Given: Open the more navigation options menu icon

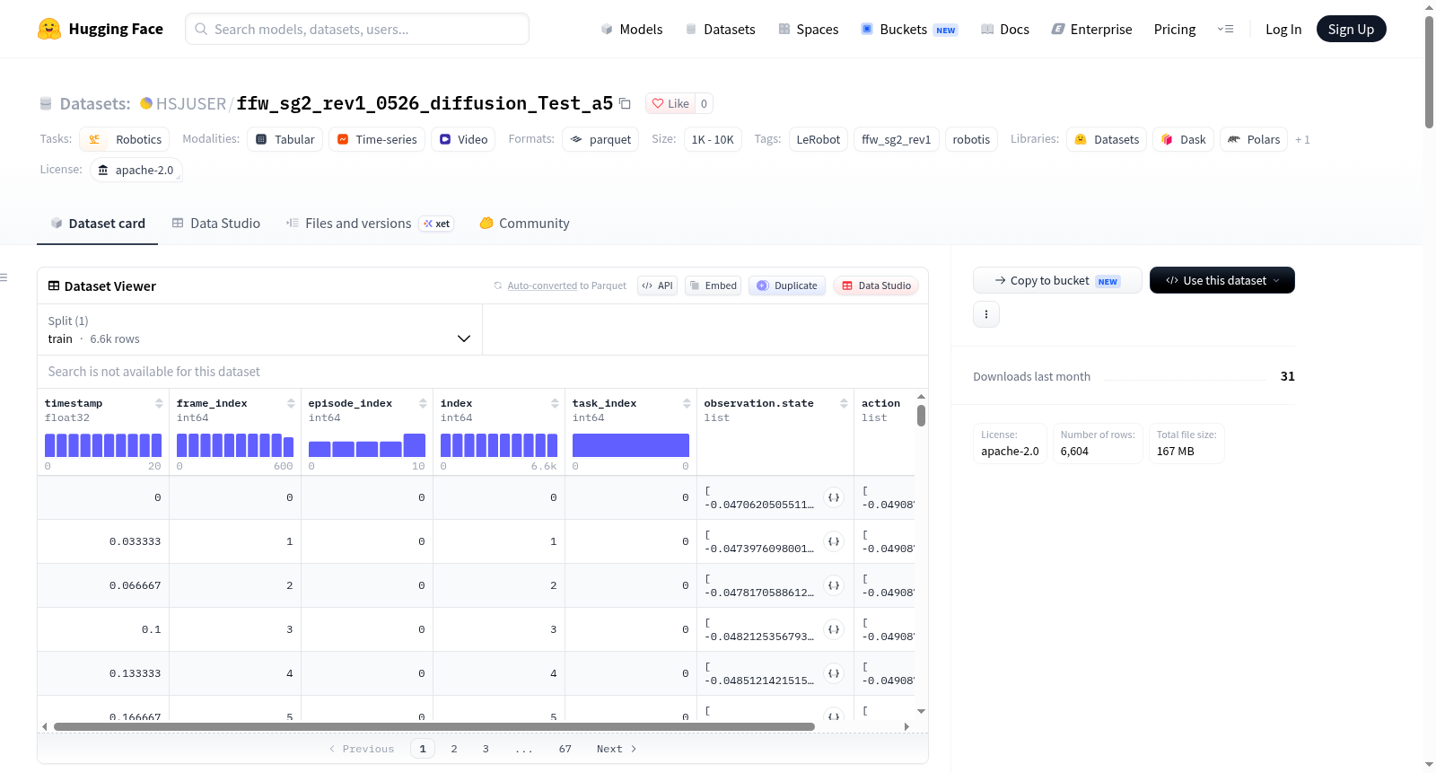Looking at the screenshot, I should click(x=1225, y=29).
